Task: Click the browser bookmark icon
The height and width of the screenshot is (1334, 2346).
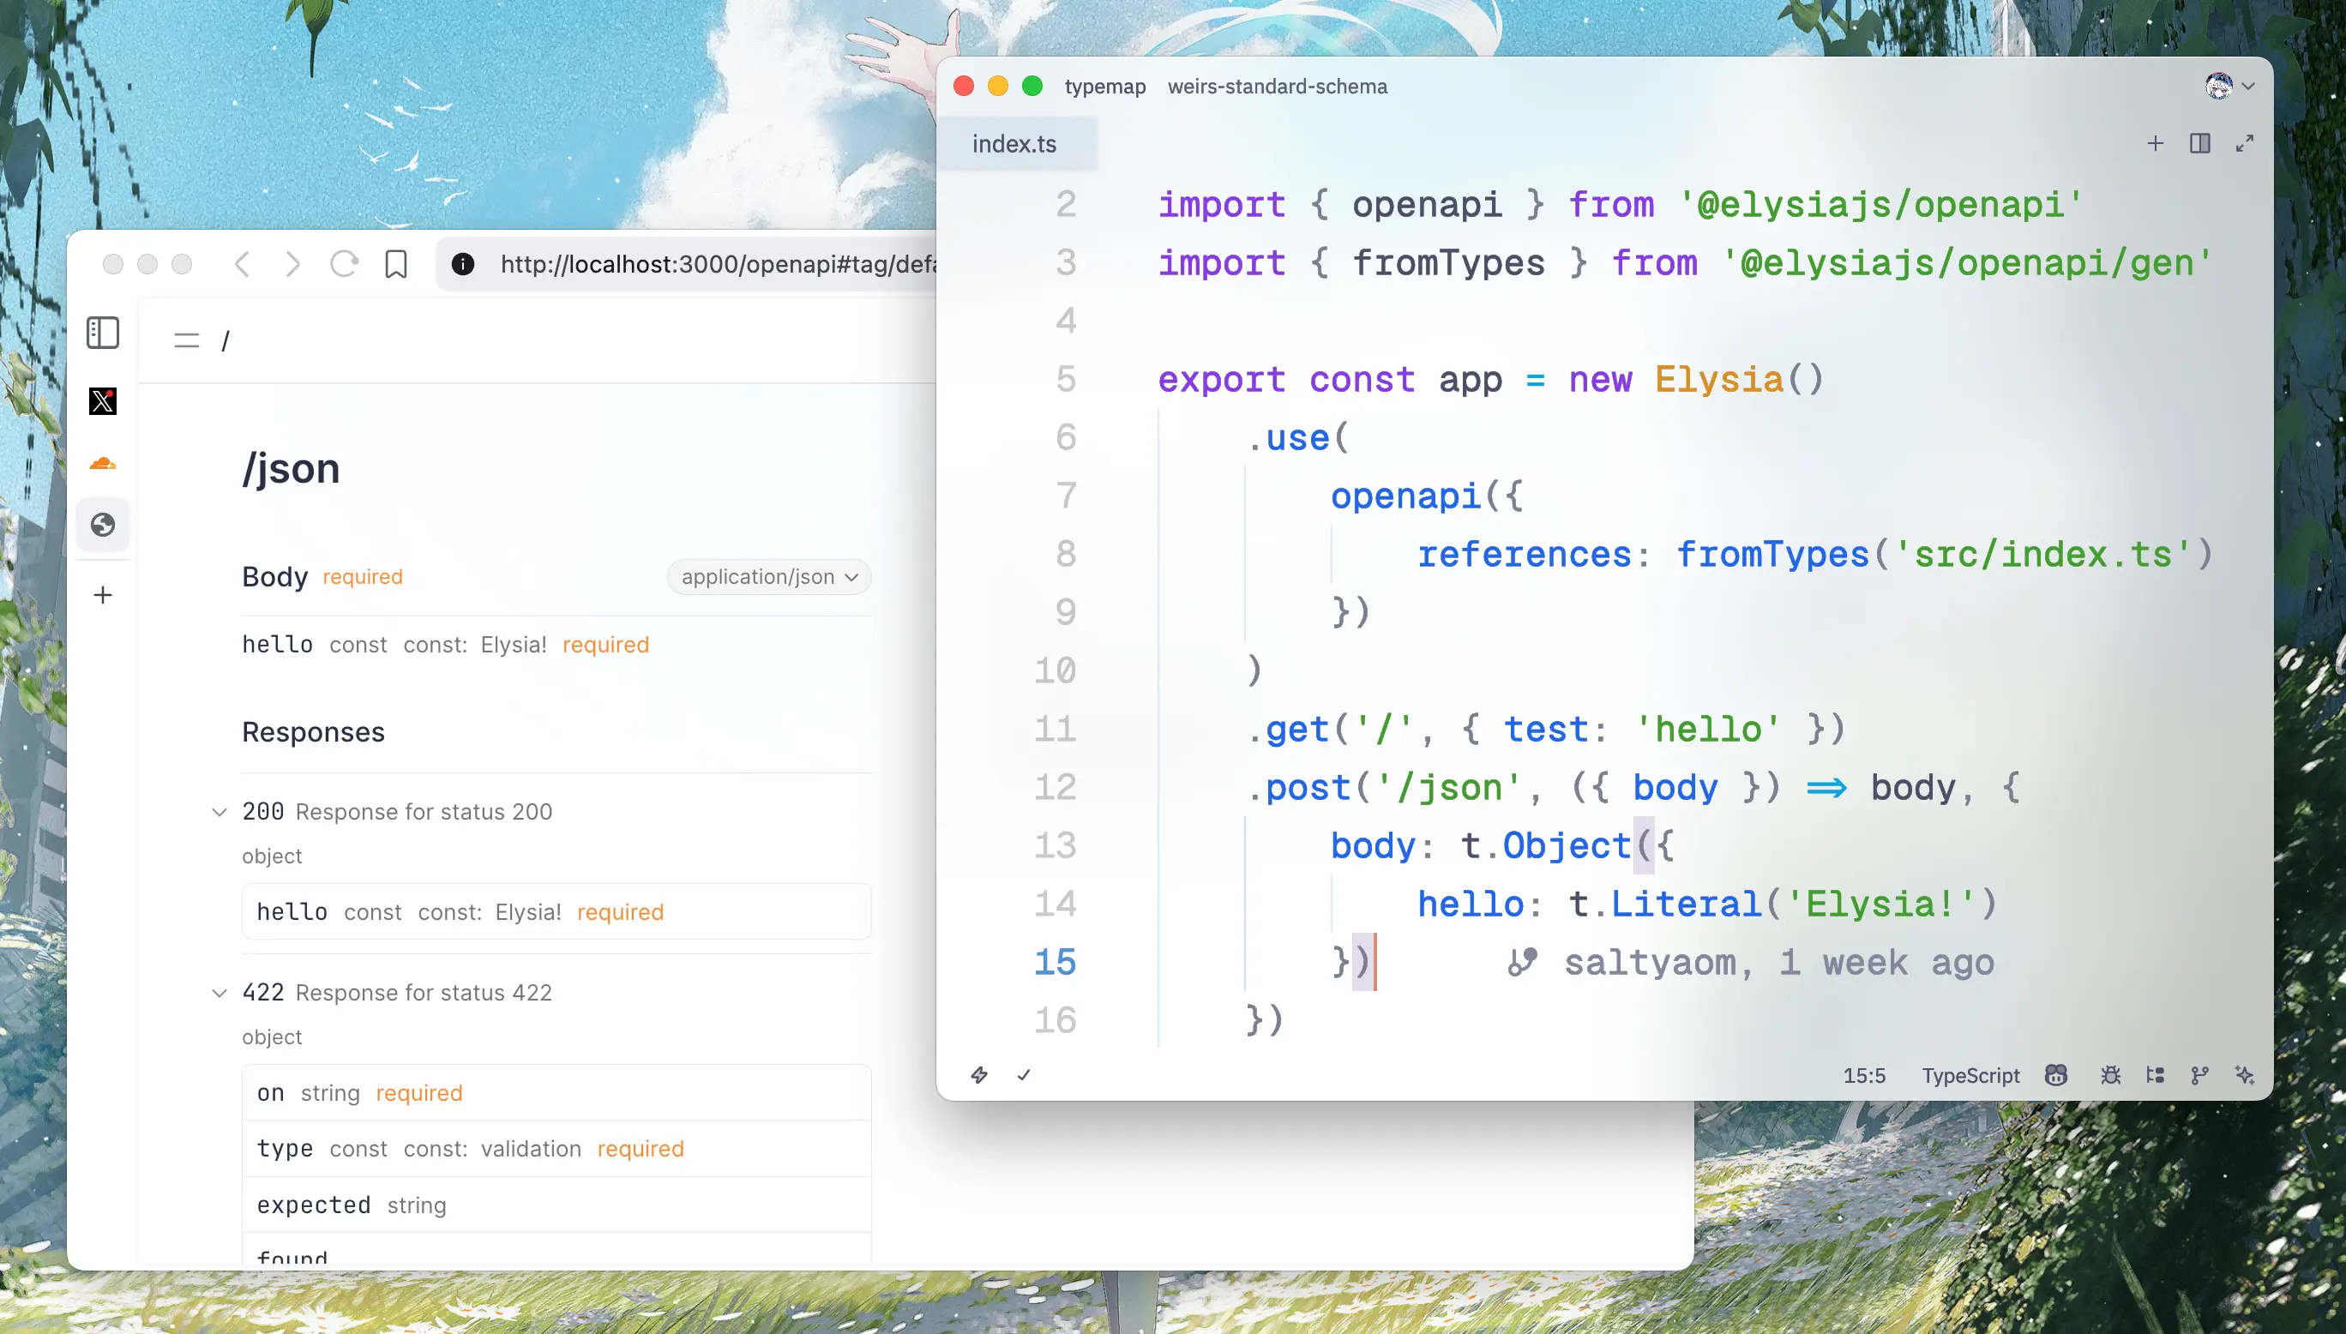Action: (x=396, y=264)
